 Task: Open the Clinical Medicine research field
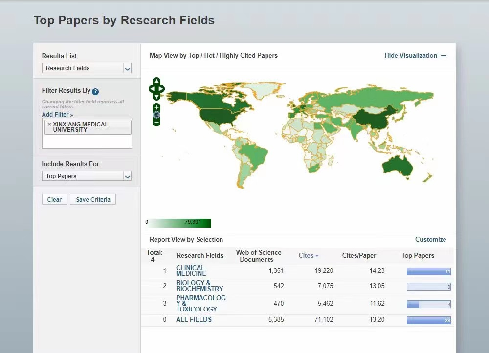[191, 270]
